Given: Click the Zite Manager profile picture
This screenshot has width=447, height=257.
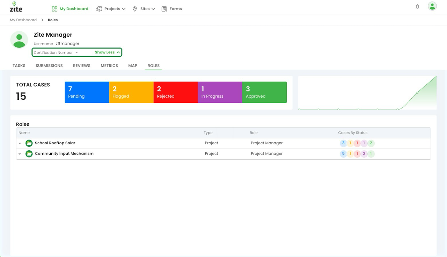Looking at the screenshot, I should 19,39.
